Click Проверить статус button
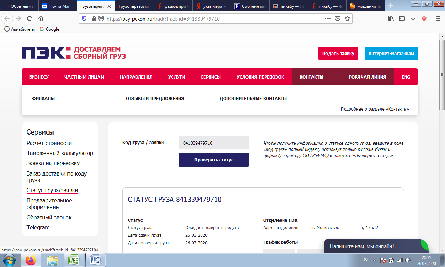This screenshot has width=445, height=267. (214, 160)
